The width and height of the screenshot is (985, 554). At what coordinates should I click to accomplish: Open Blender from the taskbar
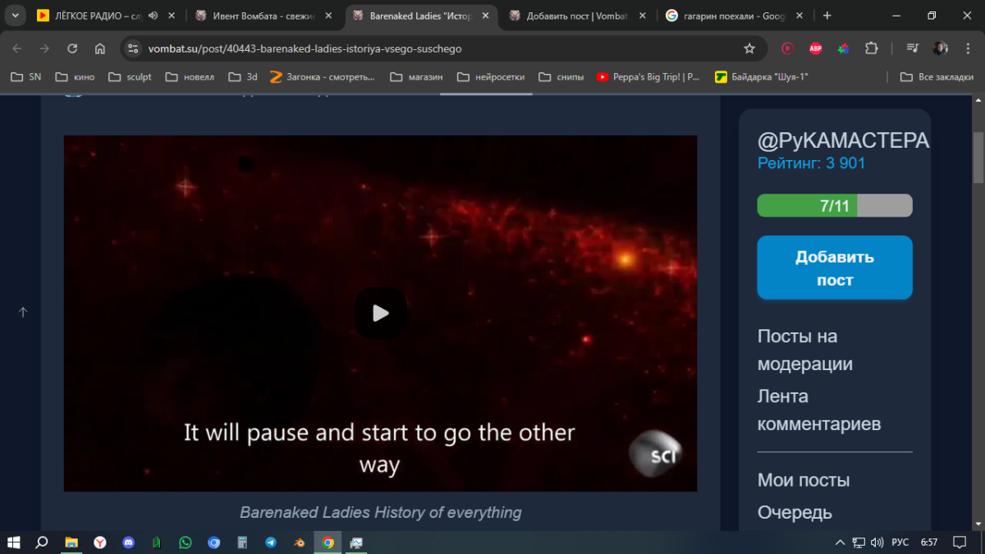pyautogui.click(x=300, y=543)
